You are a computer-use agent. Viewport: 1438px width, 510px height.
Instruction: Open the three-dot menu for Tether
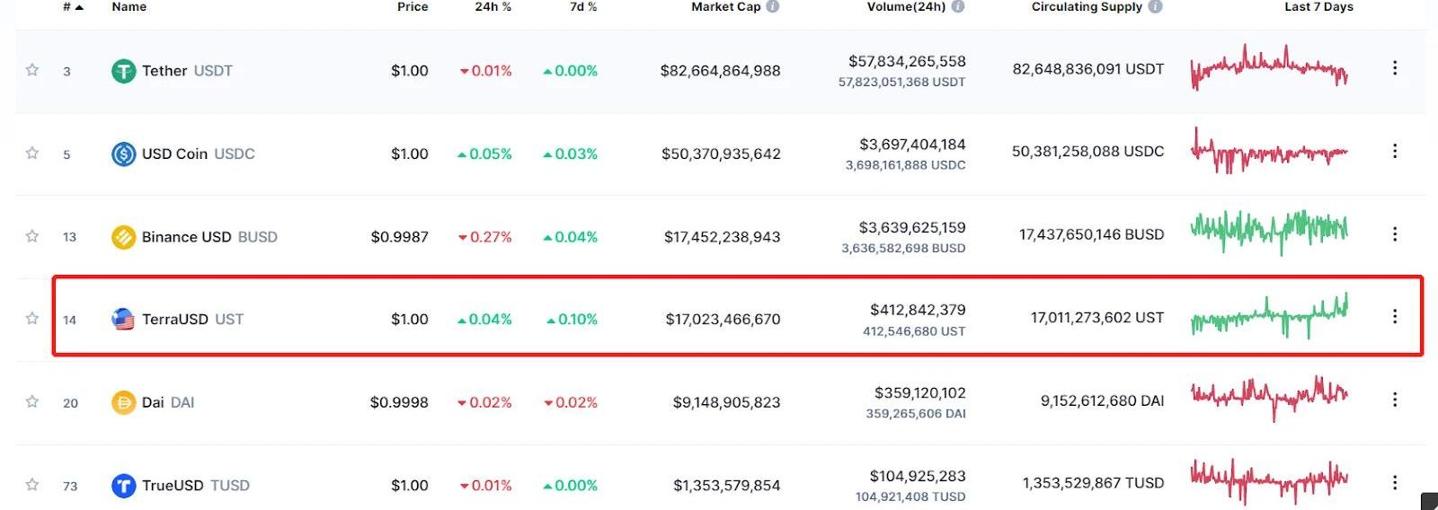[1395, 68]
